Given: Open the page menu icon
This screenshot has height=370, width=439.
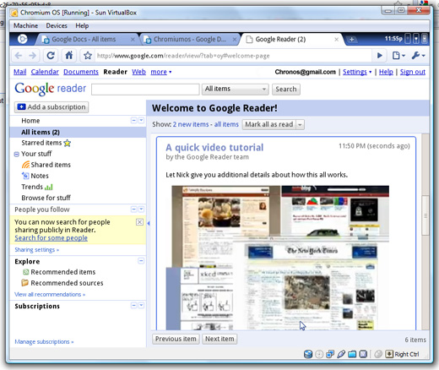Looking at the screenshot, I should click(x=398, y=56).
